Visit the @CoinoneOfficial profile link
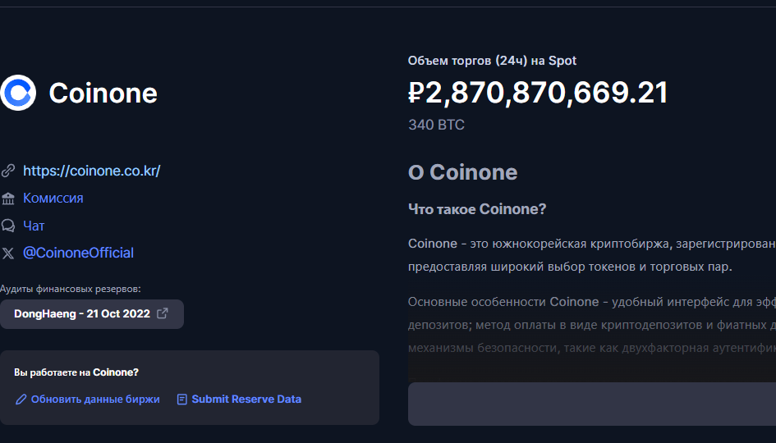The height and width of the screenshot is (443, 776). tap(78, 253)
